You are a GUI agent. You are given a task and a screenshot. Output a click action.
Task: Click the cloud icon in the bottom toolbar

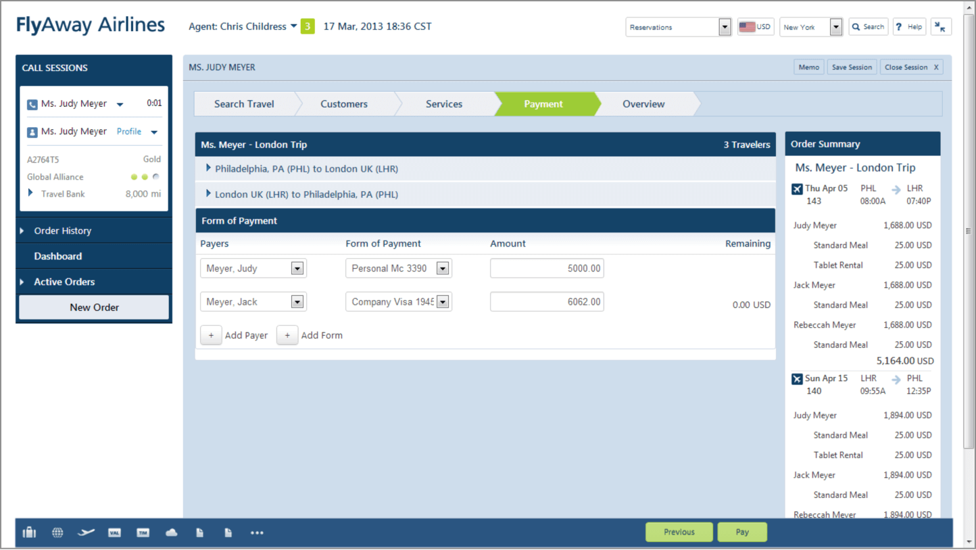[x=171, y=532]
